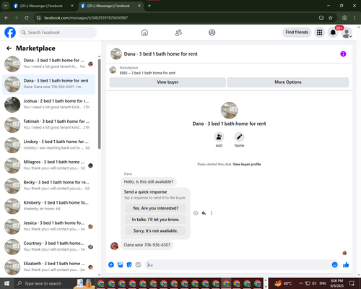The image size is (361, 289).
Task: Click the Search Facebook field
Action: click(58, 33)
